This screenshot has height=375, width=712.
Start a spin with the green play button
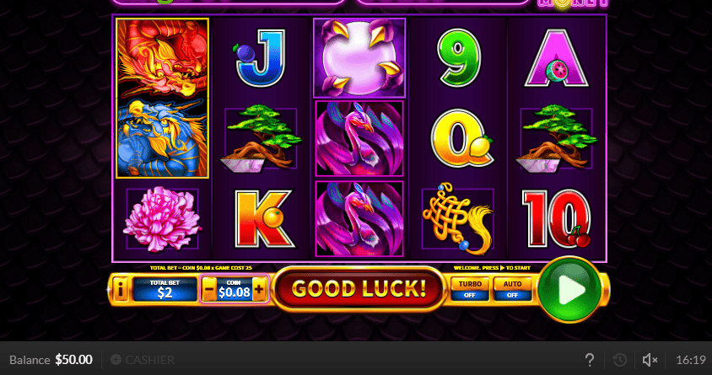(570, 290)
